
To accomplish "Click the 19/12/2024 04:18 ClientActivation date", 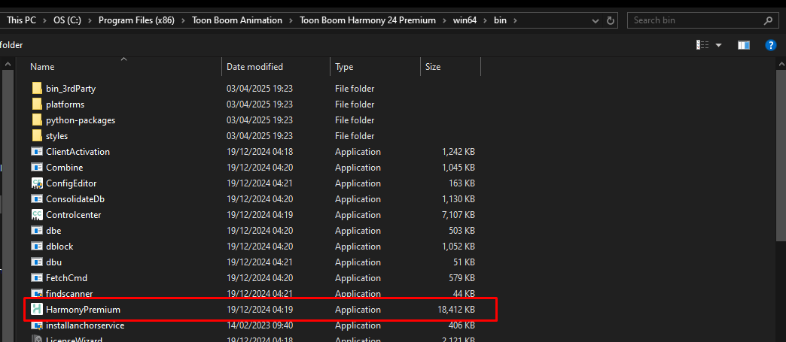I will (260, 152).
